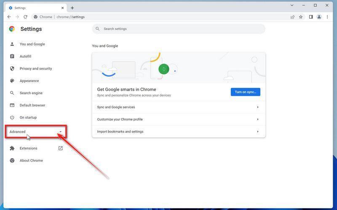Open Sync and Google services
This screenshot has height=210, width=337.
[x=179, y=107]
